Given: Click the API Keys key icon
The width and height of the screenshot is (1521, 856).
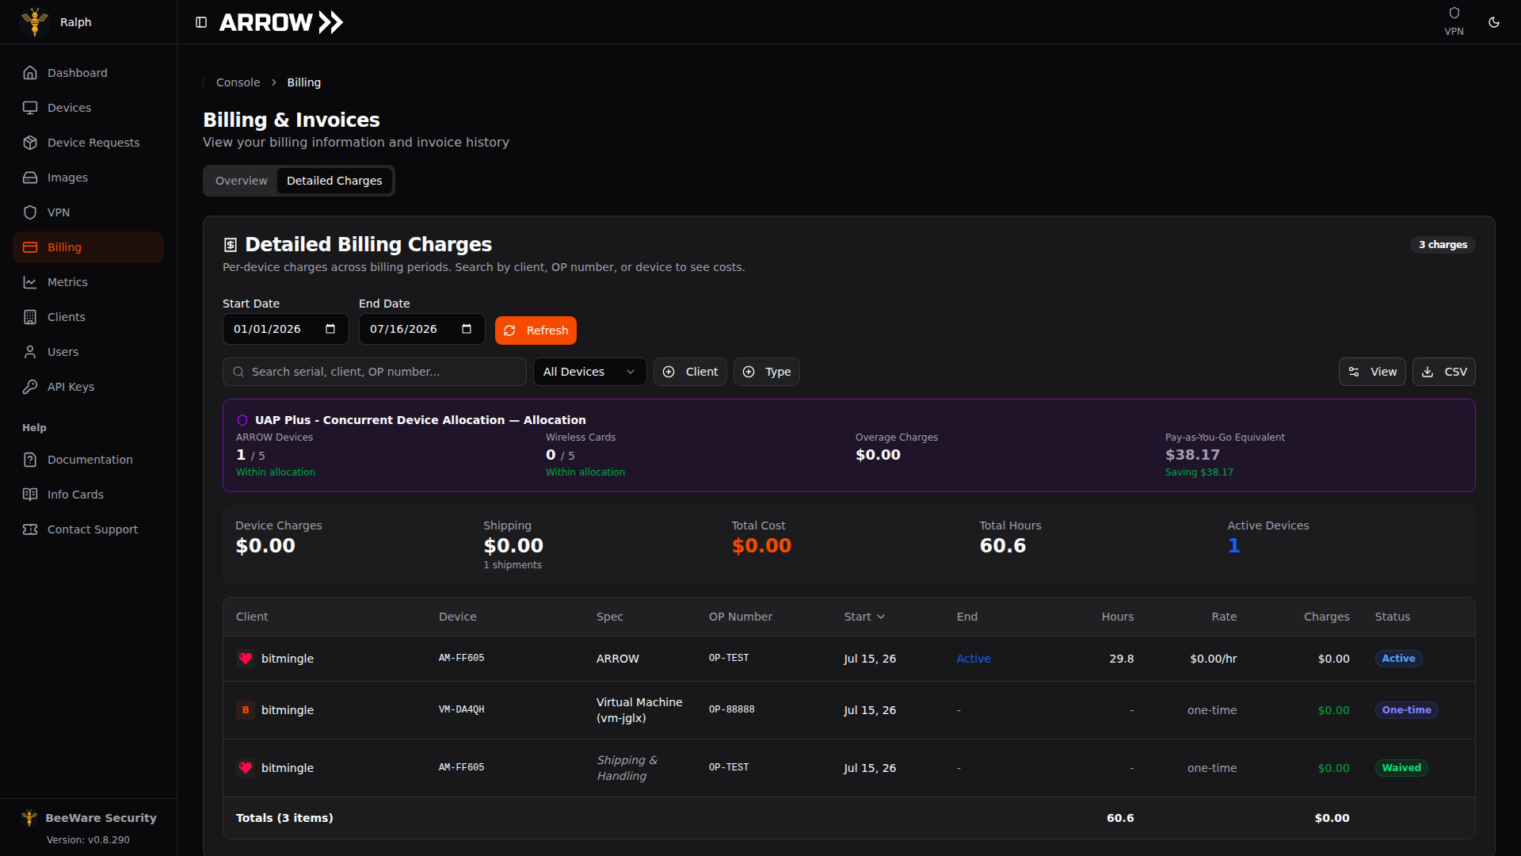Looking at the screenshot, I should 30,387.
